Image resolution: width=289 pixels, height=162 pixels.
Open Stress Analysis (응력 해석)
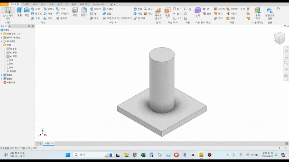(x=257, y=14)
